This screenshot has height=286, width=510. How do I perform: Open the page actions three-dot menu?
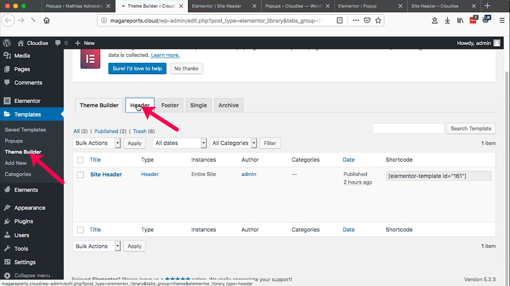point(356,20)
